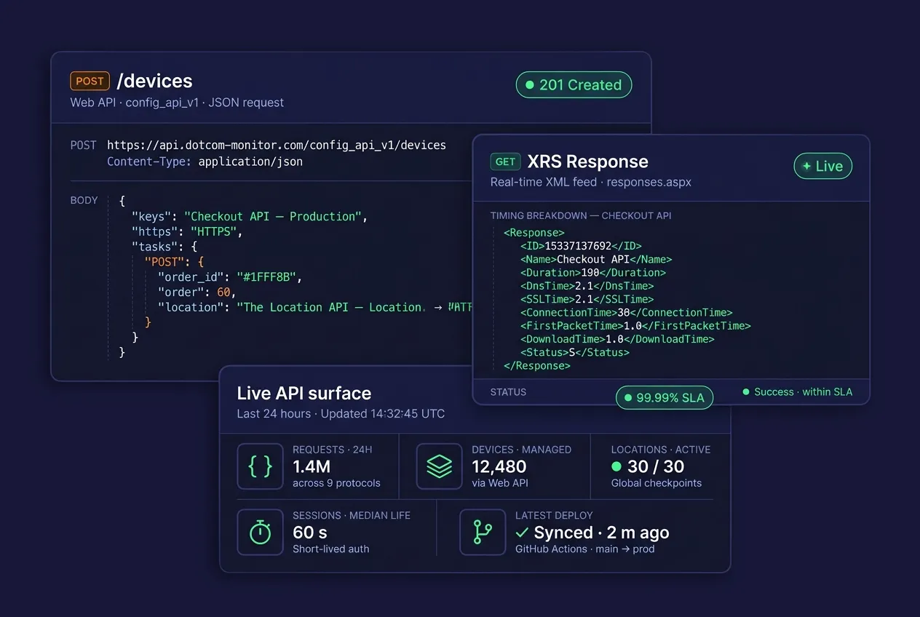
Task: Click the order value 60 in JSON
Action: [223, 292]
